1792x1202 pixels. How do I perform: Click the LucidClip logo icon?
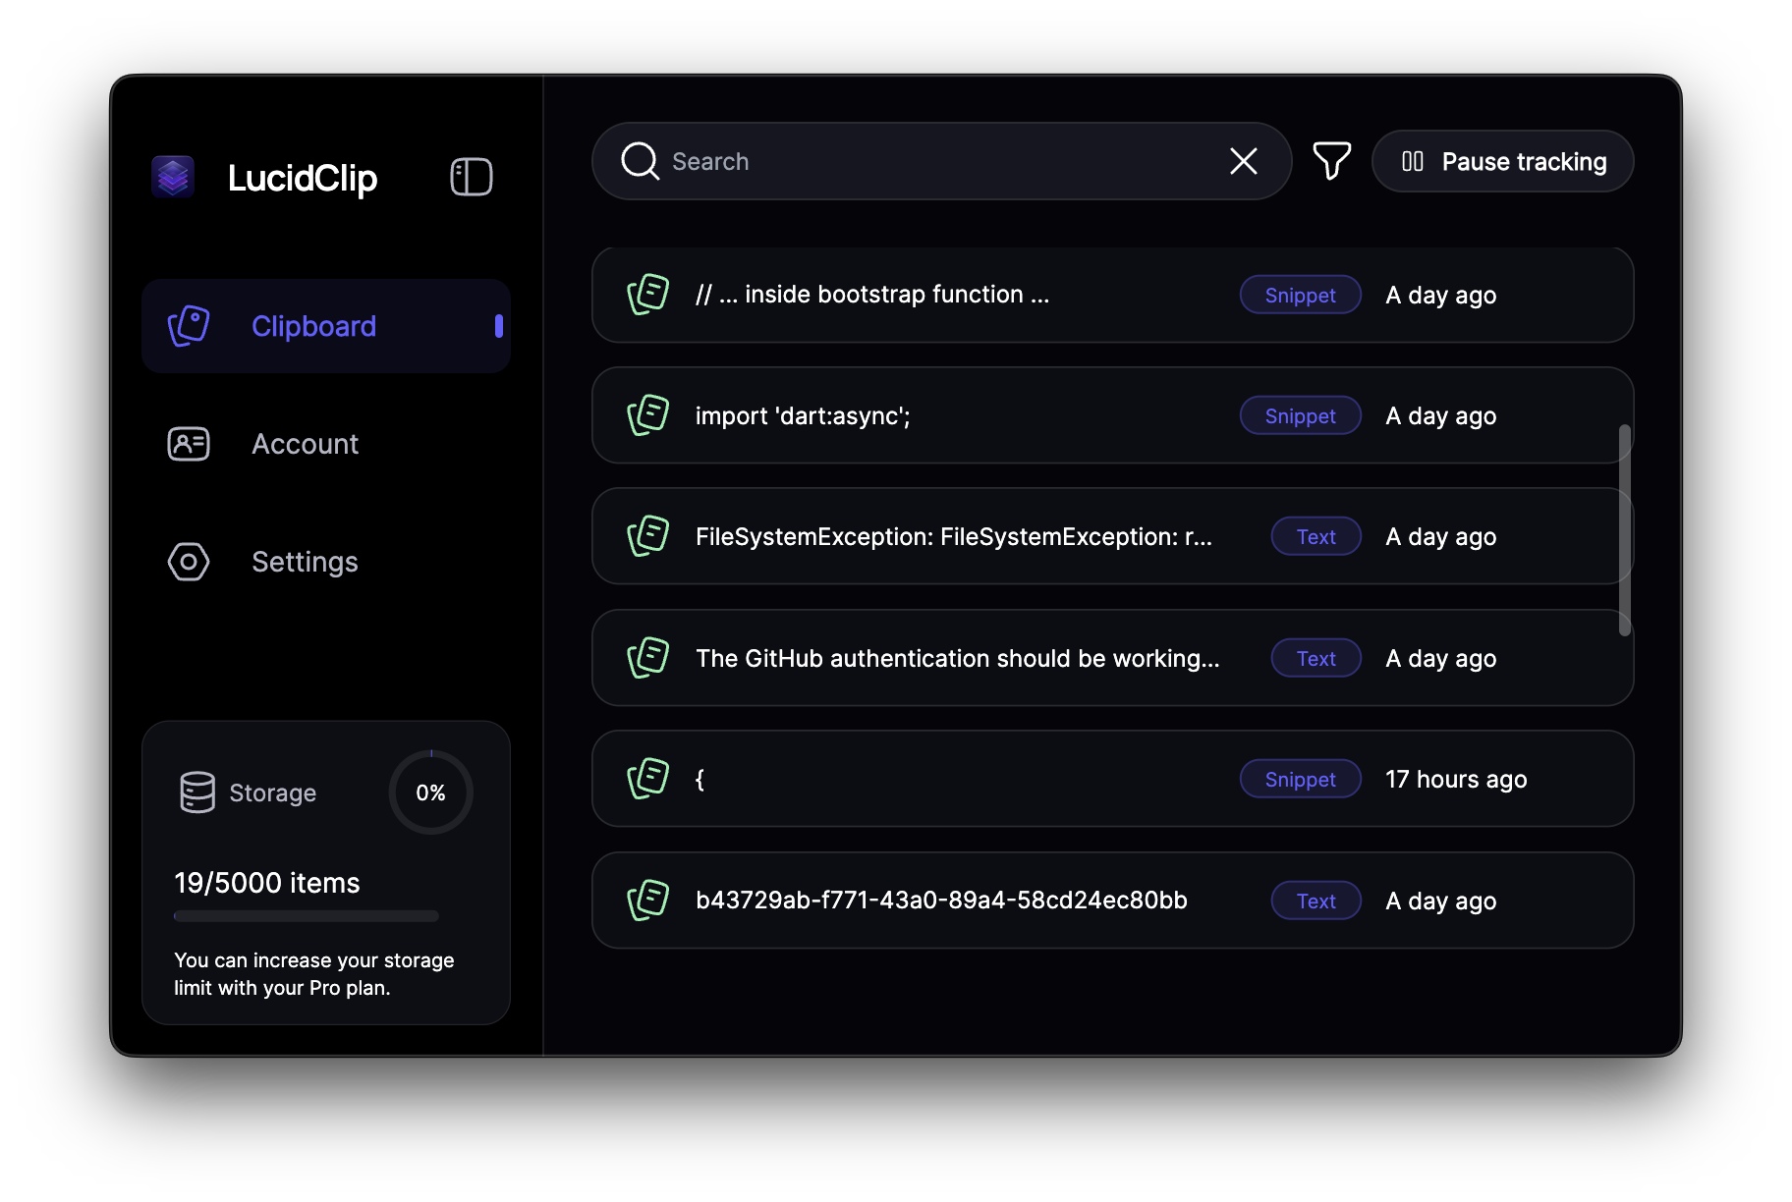pos(173,177)
